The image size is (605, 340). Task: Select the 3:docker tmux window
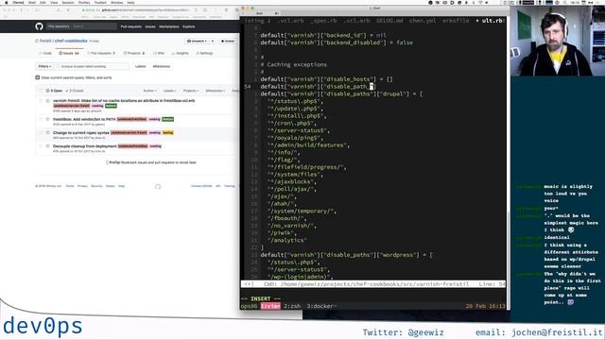pyautogui.click(x=321, y=306)
